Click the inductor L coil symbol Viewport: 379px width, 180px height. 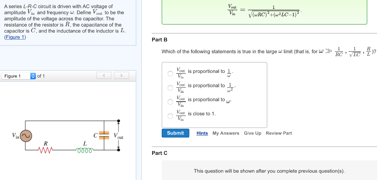[x=84, y=150]
